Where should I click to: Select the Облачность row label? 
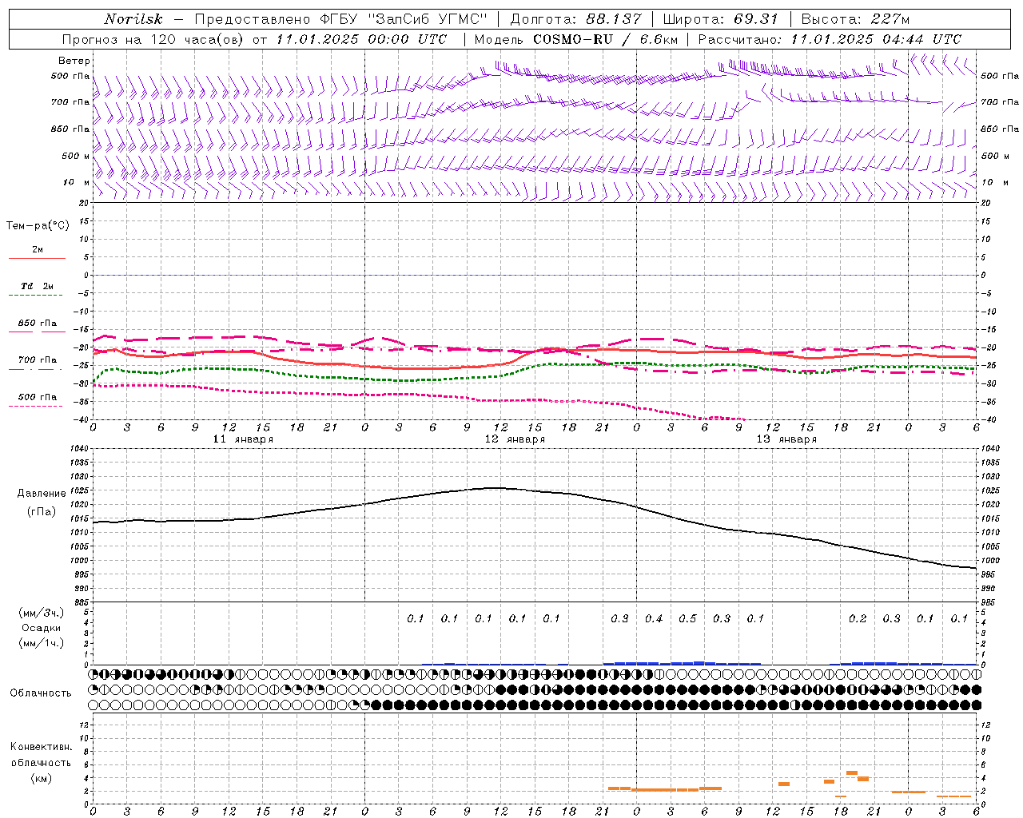tap(41, 693)
